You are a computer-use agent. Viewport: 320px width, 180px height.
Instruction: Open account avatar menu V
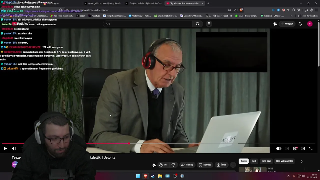coord(310,24)
